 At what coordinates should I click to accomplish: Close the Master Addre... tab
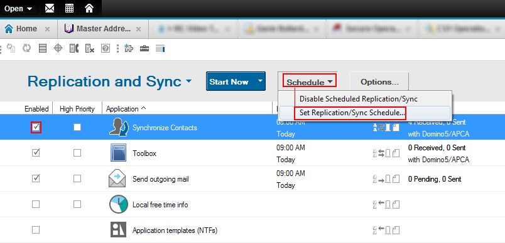click(138, 29)
